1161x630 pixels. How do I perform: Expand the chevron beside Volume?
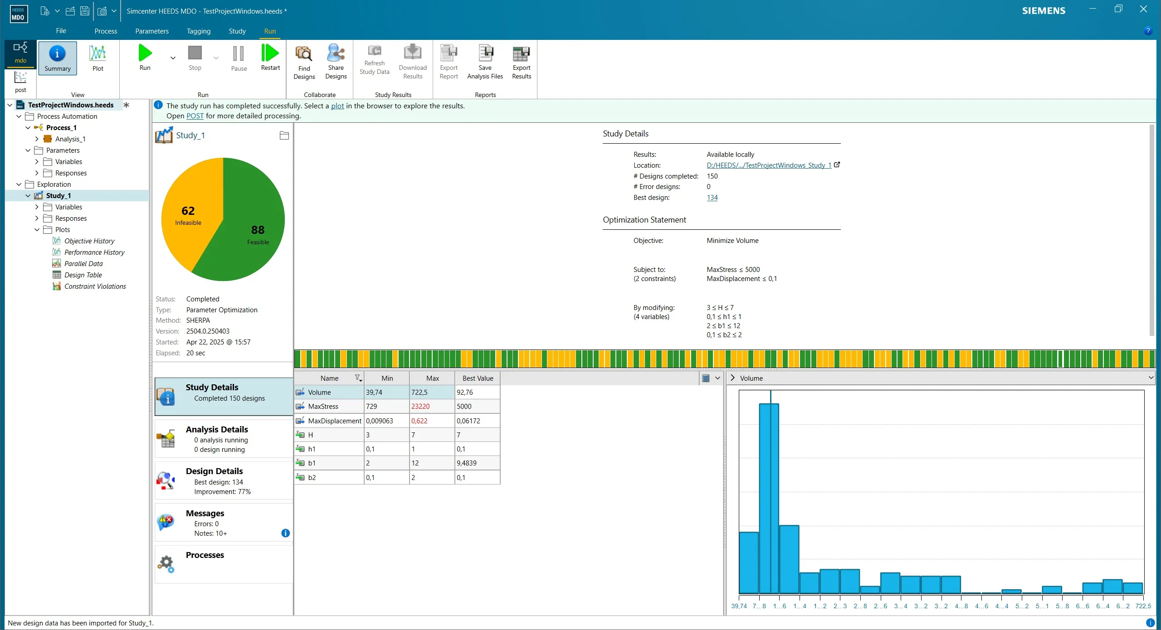(x=732, y=378)
